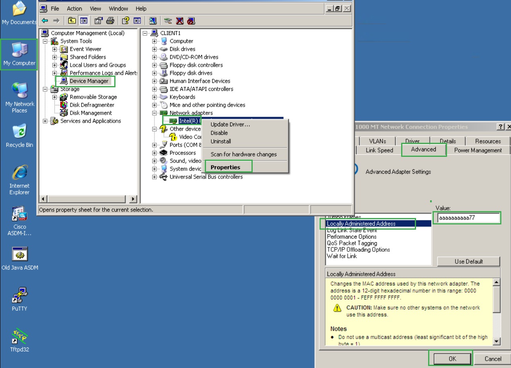This screenshot has height=368, width=511.
Task: Click the Disable device toolbar icon
Action: [191, 21]
